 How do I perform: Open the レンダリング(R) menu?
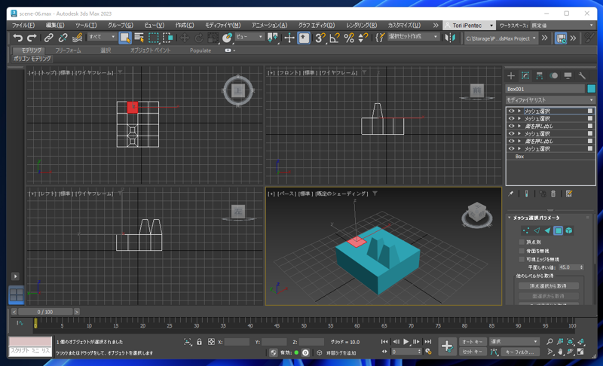362,26
